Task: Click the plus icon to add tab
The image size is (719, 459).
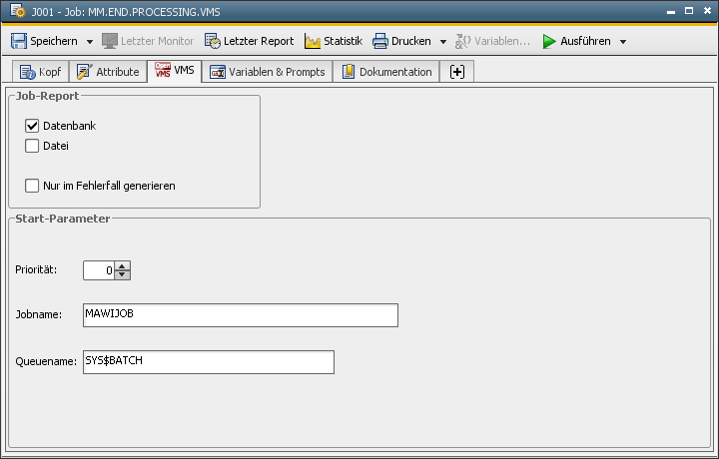Action: [457, 72]
